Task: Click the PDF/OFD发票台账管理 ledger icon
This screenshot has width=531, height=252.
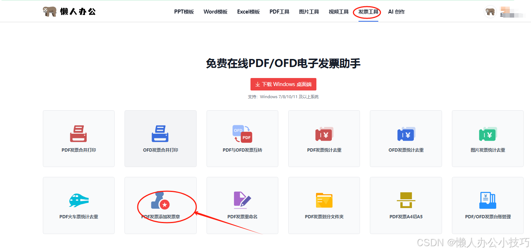Action: (488, 200)
